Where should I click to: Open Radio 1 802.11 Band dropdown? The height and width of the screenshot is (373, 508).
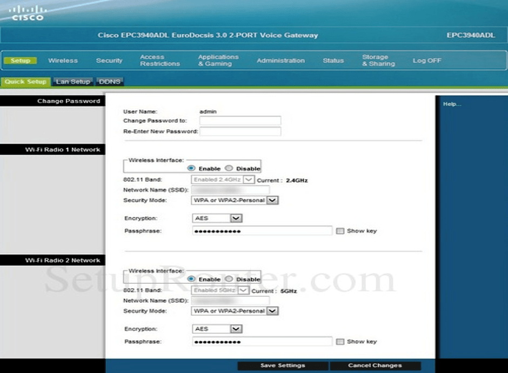[223, 179]
